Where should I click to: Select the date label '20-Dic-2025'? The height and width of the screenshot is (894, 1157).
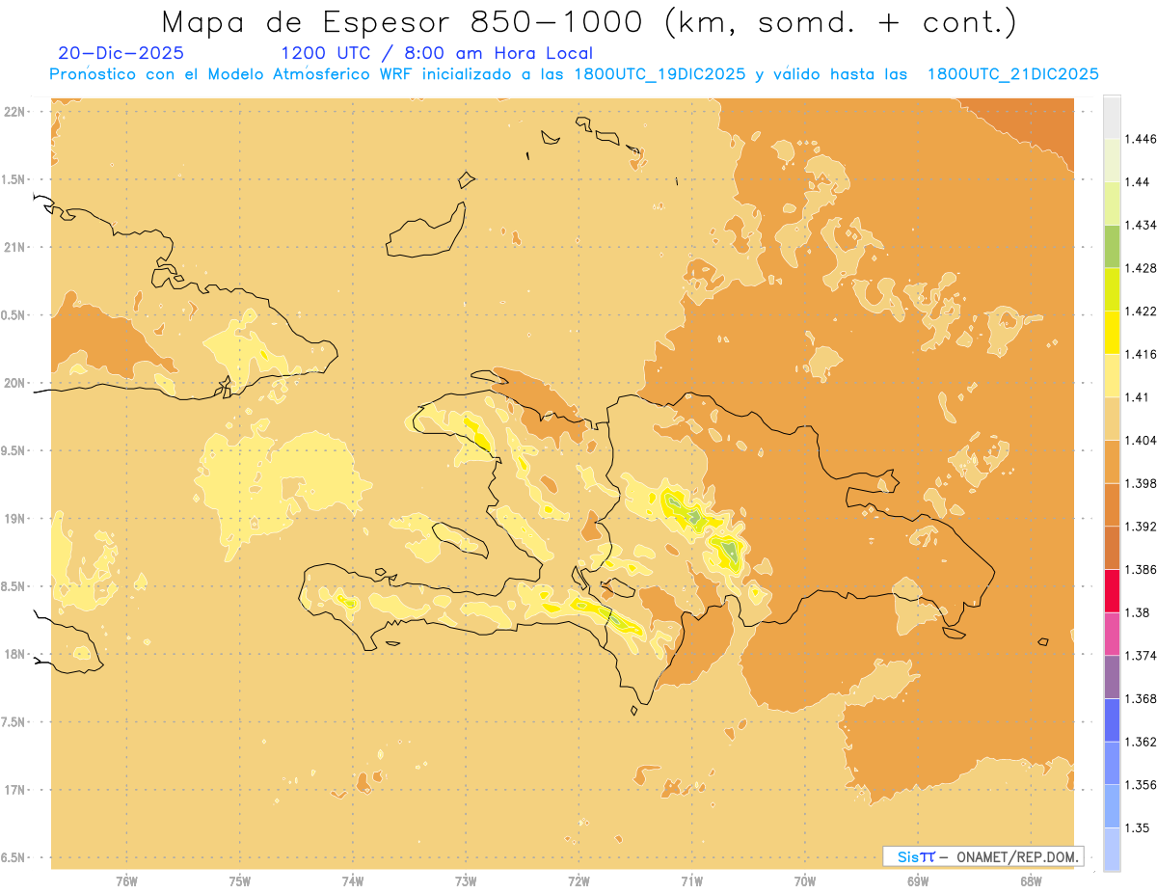(121, 54)
